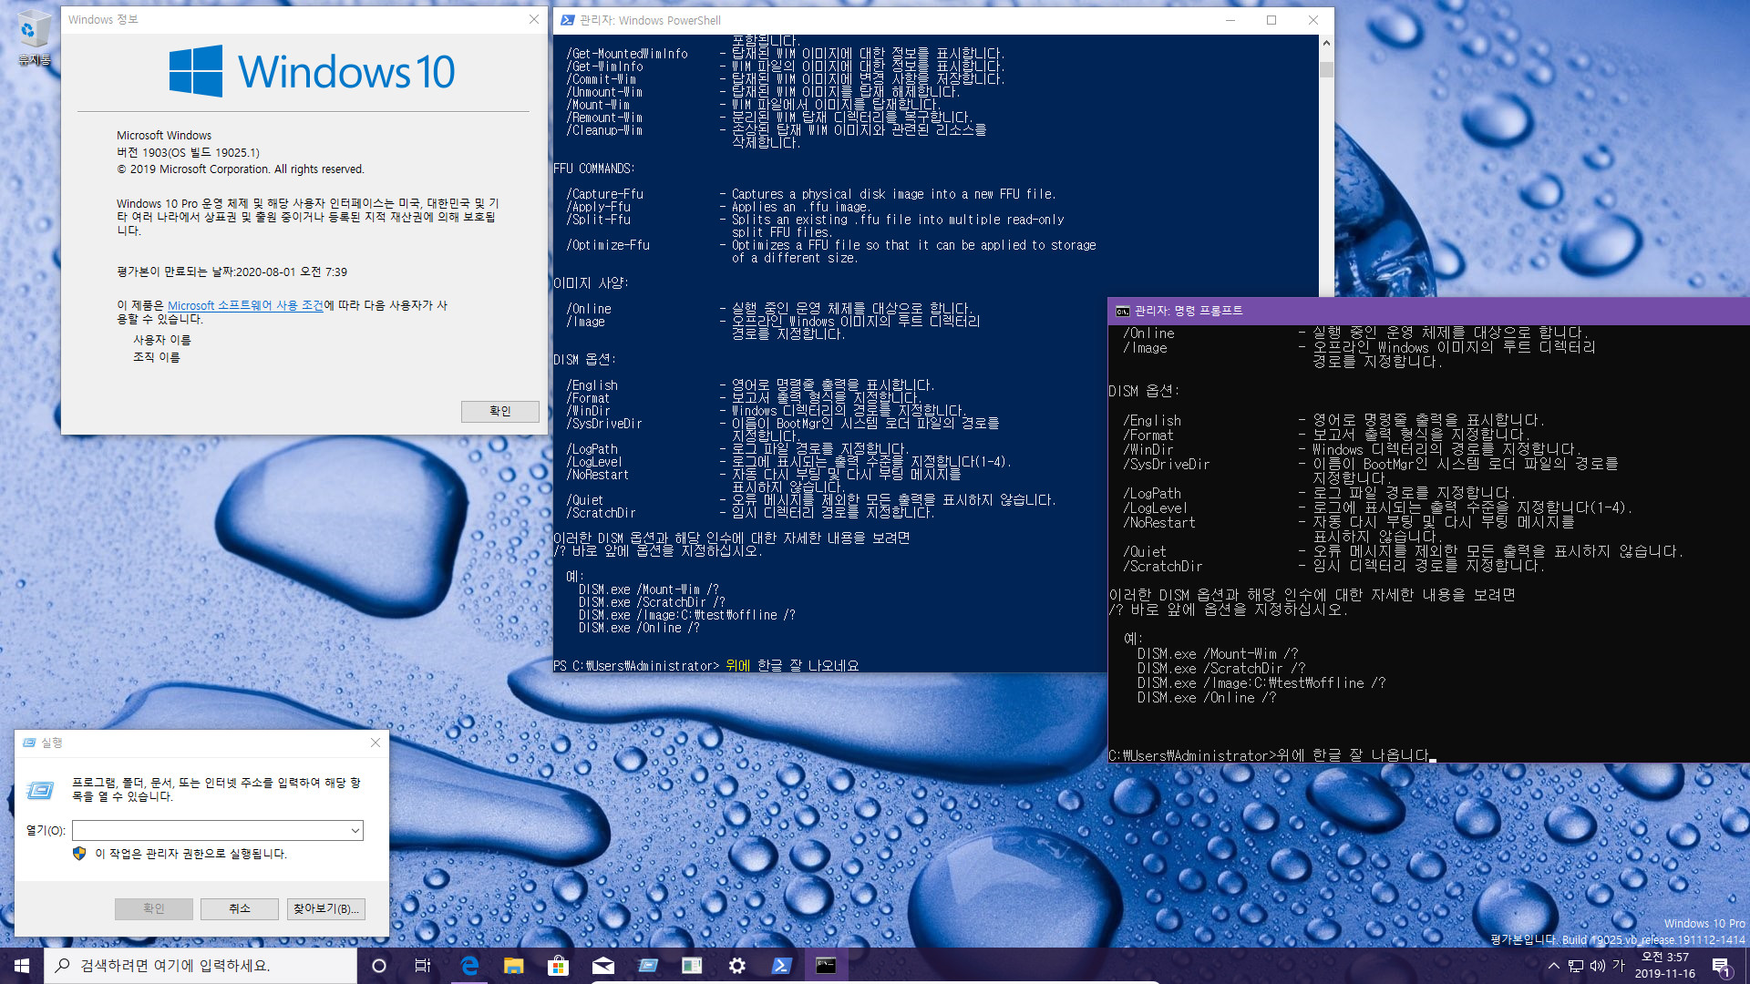1750x984 pixels.
Task: Open the volume tray icon
Action: pyautogui.click(x=1597, y=966)
